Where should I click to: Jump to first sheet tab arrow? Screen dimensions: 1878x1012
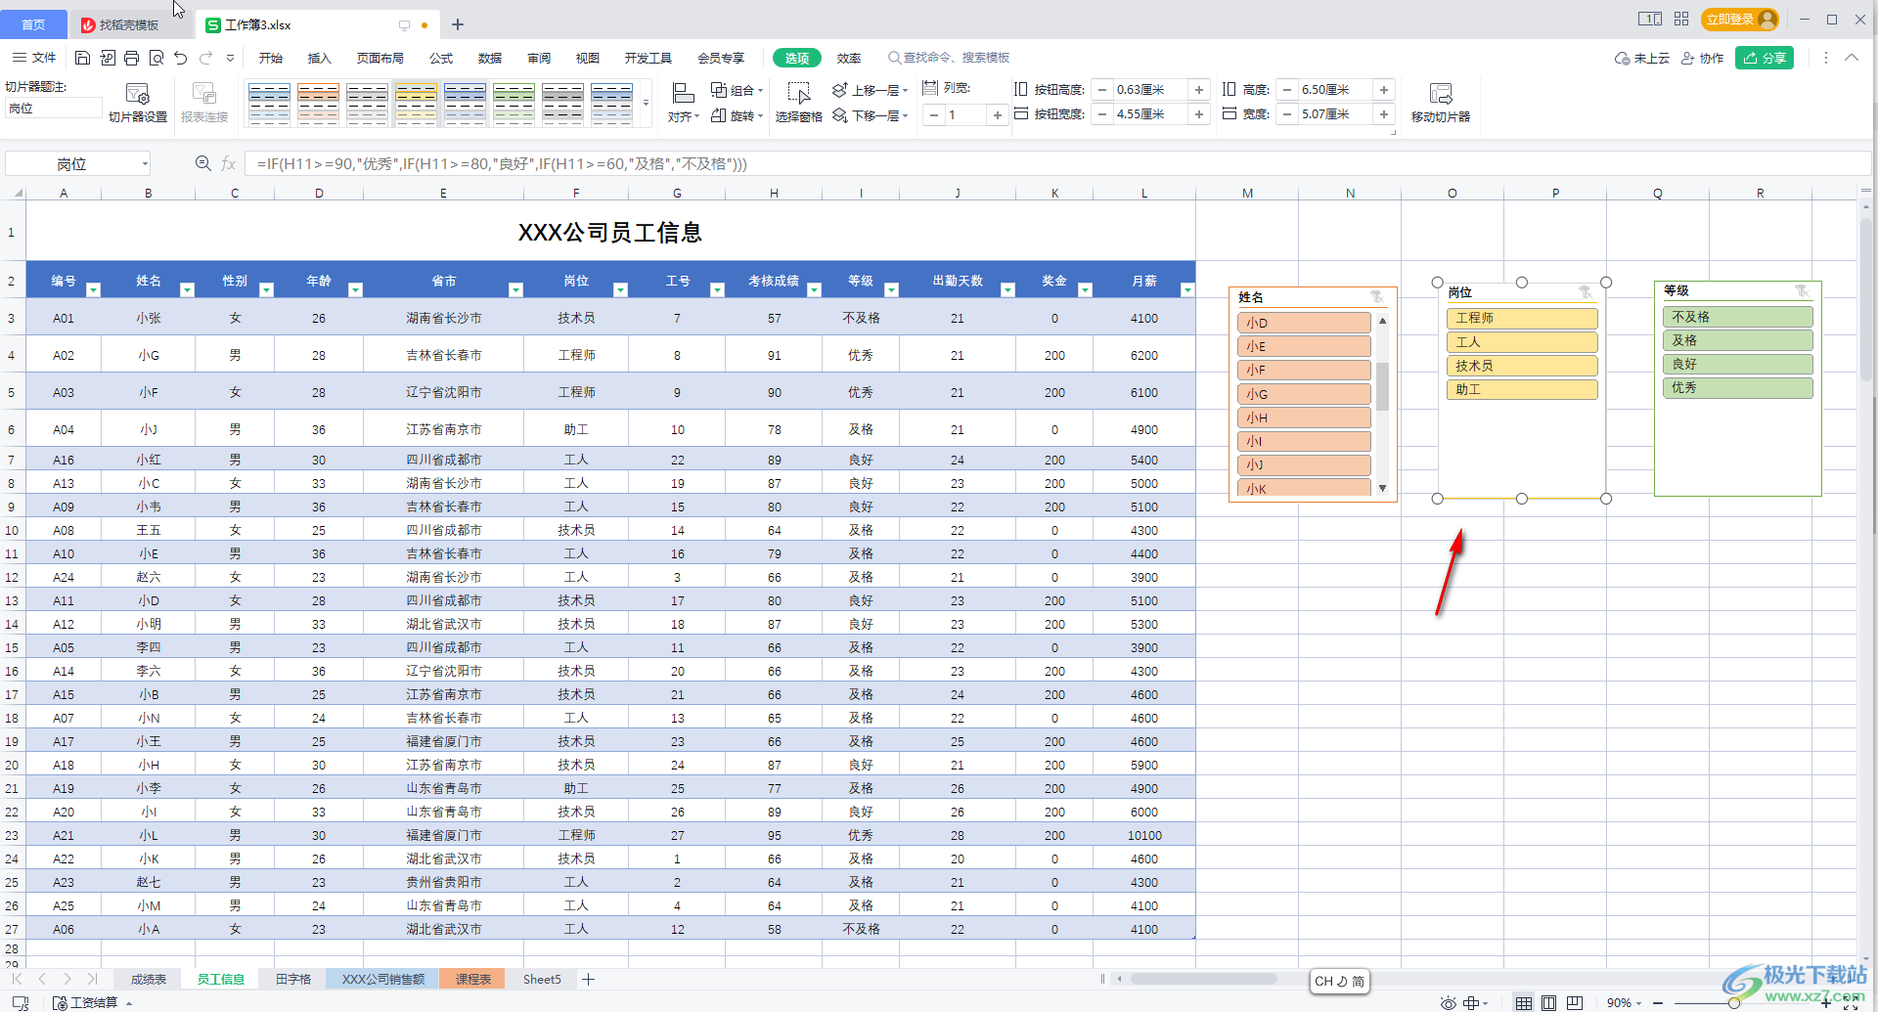(x=17, y=979)
